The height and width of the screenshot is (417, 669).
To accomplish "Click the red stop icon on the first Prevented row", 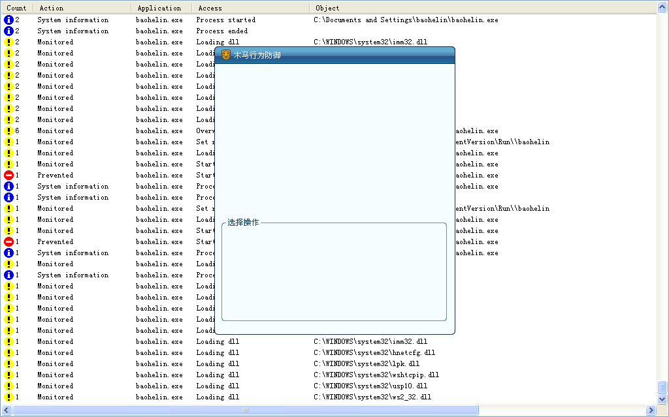I will (8, 176).
